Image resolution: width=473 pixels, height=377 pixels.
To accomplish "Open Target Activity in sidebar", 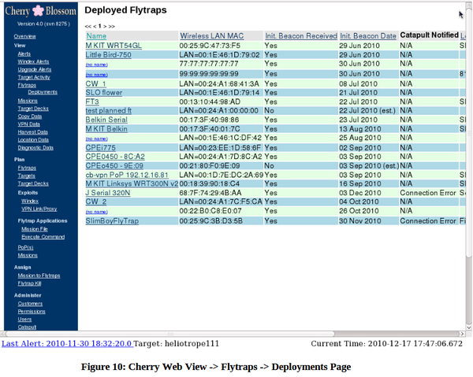I will pyautogui.click(x=34, y=77).
